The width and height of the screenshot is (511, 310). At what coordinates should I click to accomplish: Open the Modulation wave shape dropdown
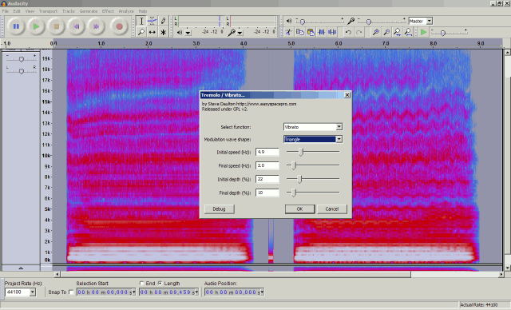339,139
